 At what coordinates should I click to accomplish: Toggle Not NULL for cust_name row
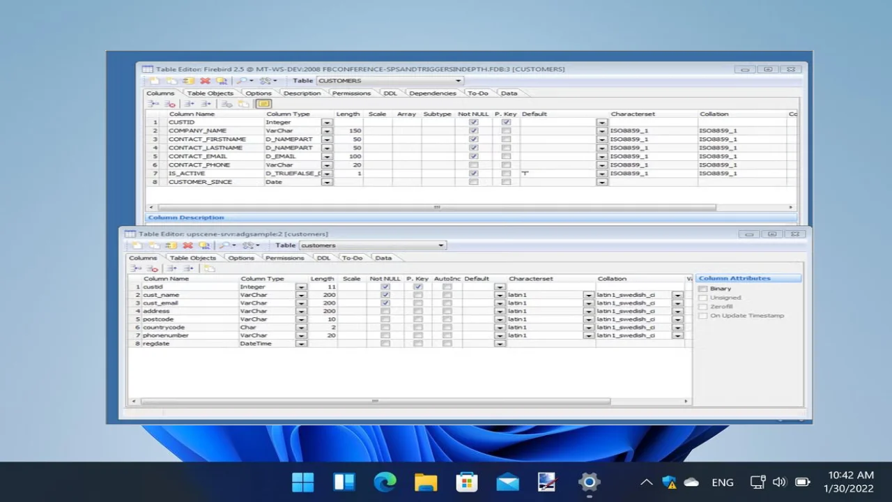[x=385, y=295]
